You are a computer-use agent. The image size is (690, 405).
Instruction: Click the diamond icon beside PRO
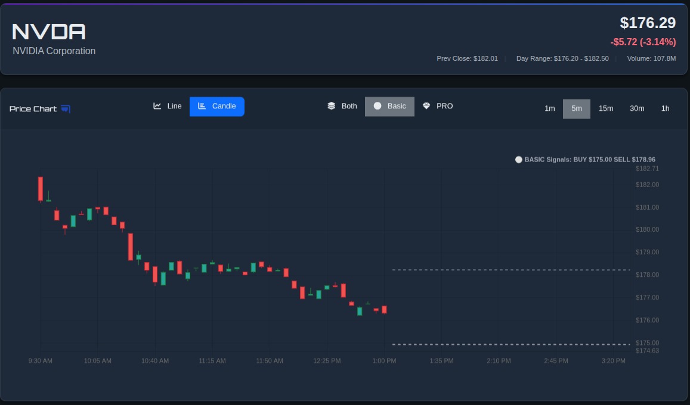tap(426, 105)
